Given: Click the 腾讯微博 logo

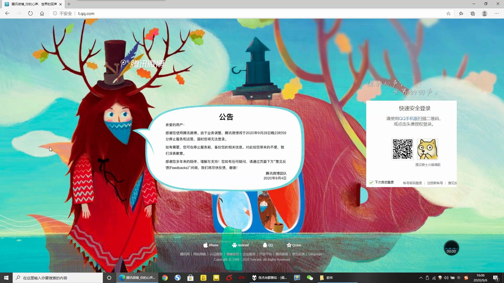Looking at the screenshot, I should point(143,64).
